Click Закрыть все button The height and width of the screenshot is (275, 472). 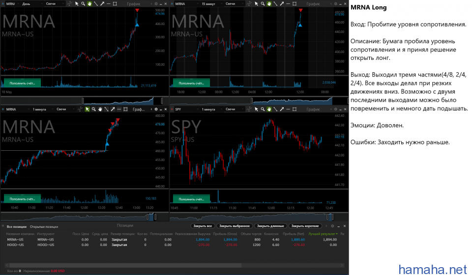click(x=202, y=226)
